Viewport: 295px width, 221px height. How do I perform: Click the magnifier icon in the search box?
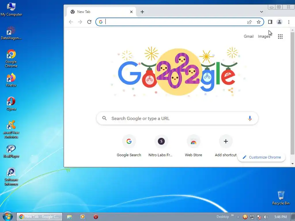[104, 118]
